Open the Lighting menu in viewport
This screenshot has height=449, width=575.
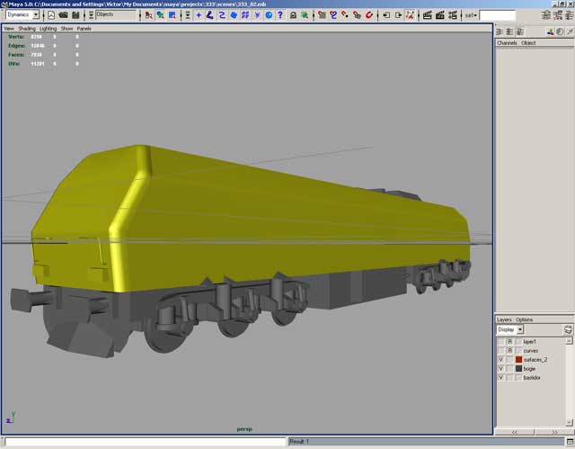48,29
